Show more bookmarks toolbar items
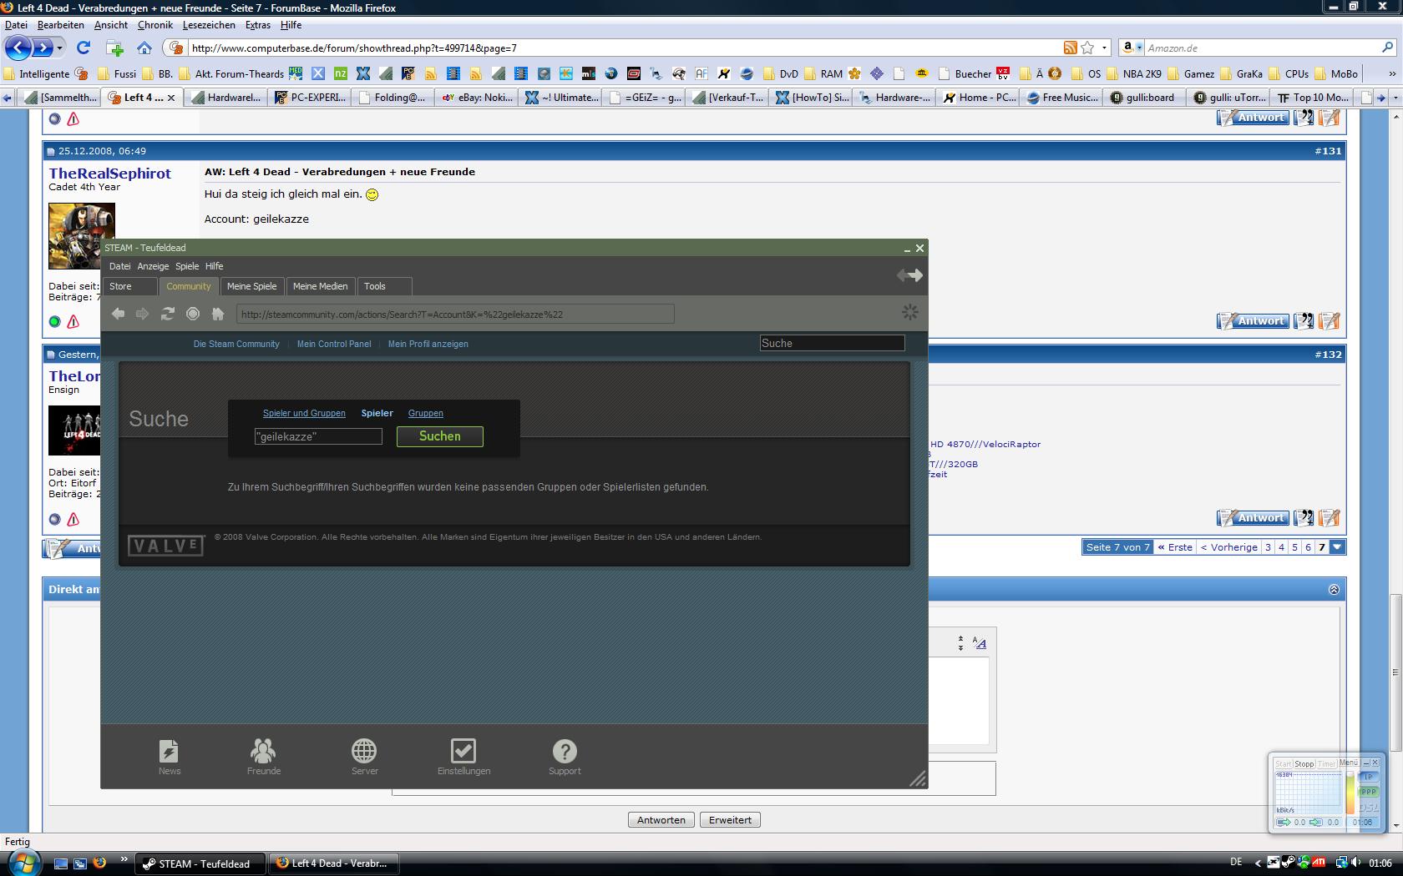This screenshot has width=1403, height=876. pos(1391,73)
